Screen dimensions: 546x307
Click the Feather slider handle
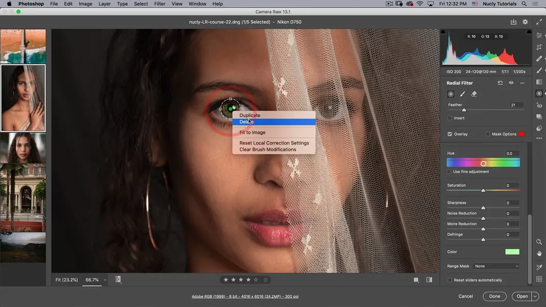coord(464,110)
